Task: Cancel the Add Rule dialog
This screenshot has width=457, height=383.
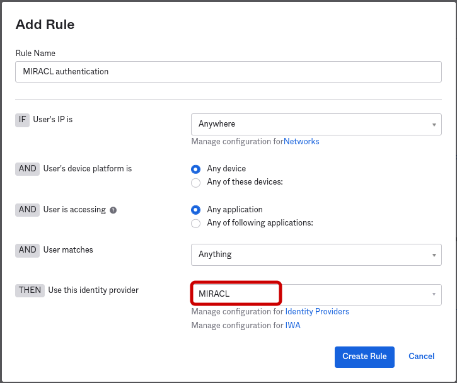Action: pos(422,356)
